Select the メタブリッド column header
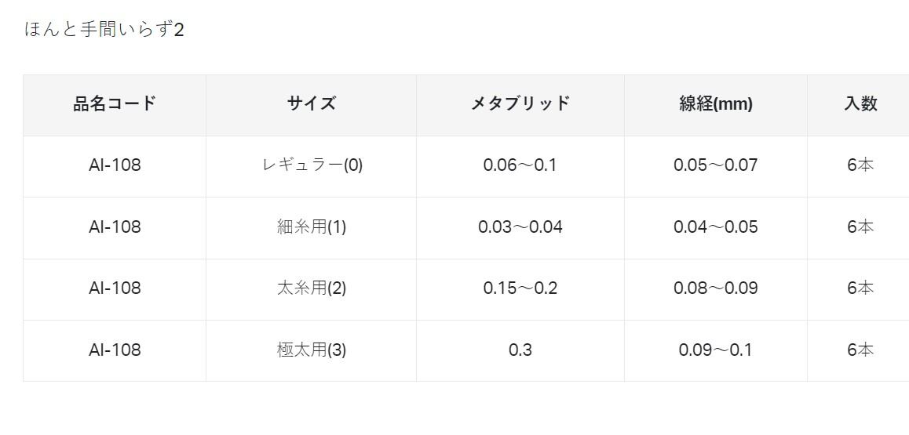The image size is (909, 435). tap(520, 103)
